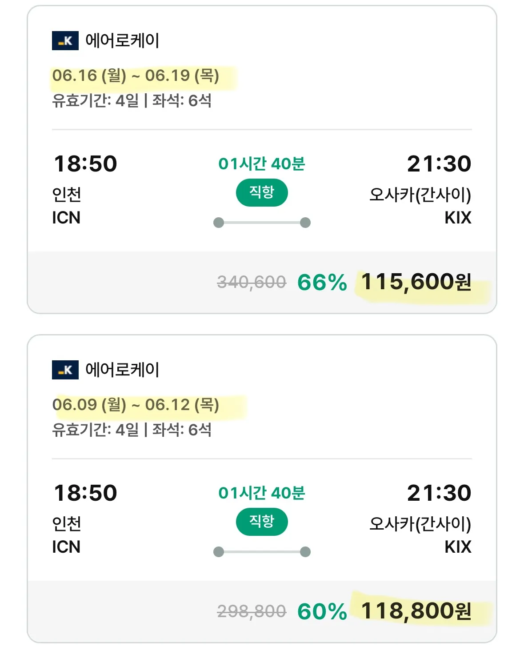
Task: Click 66% discount label
Action: [322, 283]
